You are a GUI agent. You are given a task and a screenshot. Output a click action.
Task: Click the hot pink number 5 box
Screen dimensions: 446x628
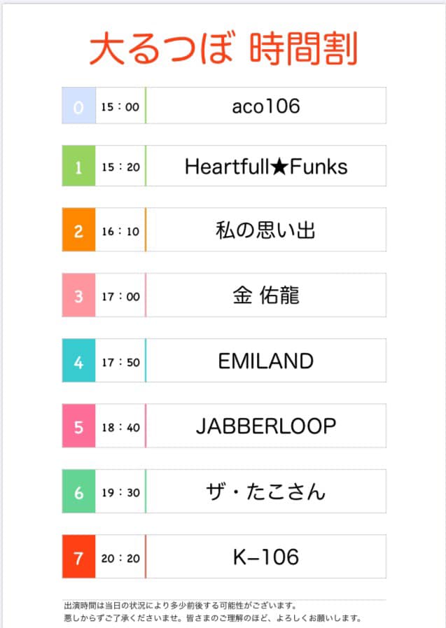point(78,426)
